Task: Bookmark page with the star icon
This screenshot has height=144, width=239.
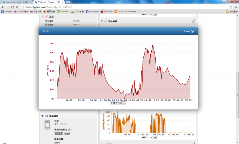Action: [x=231, y=7]
